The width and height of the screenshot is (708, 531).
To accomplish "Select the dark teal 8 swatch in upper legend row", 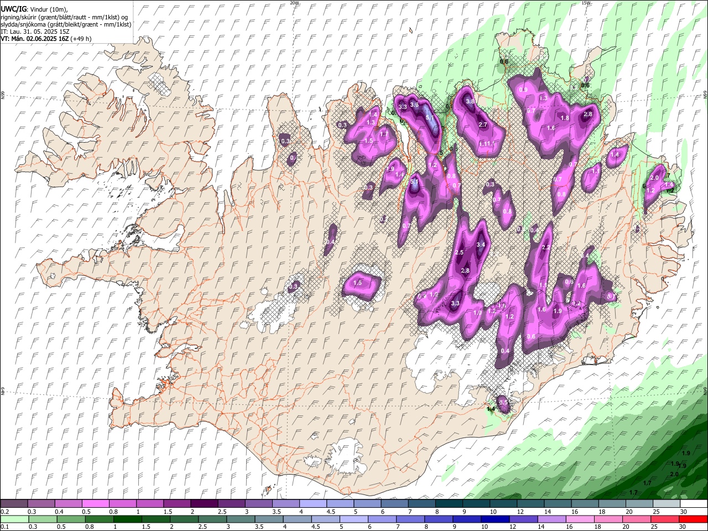I will click(448, 503).
